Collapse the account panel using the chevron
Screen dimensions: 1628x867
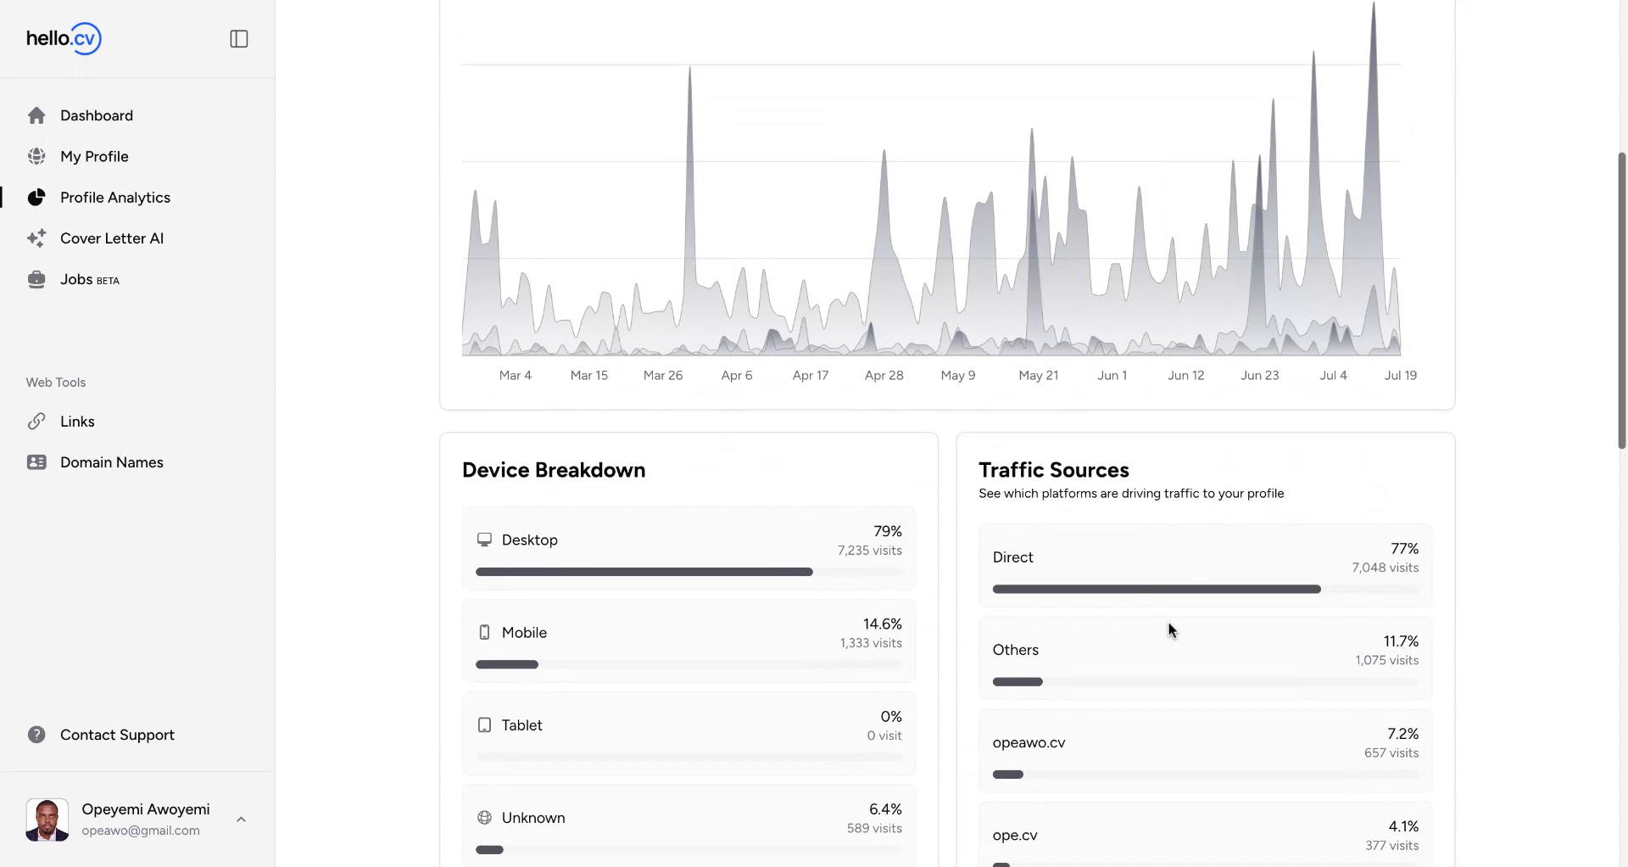click(x=241, y=819)
